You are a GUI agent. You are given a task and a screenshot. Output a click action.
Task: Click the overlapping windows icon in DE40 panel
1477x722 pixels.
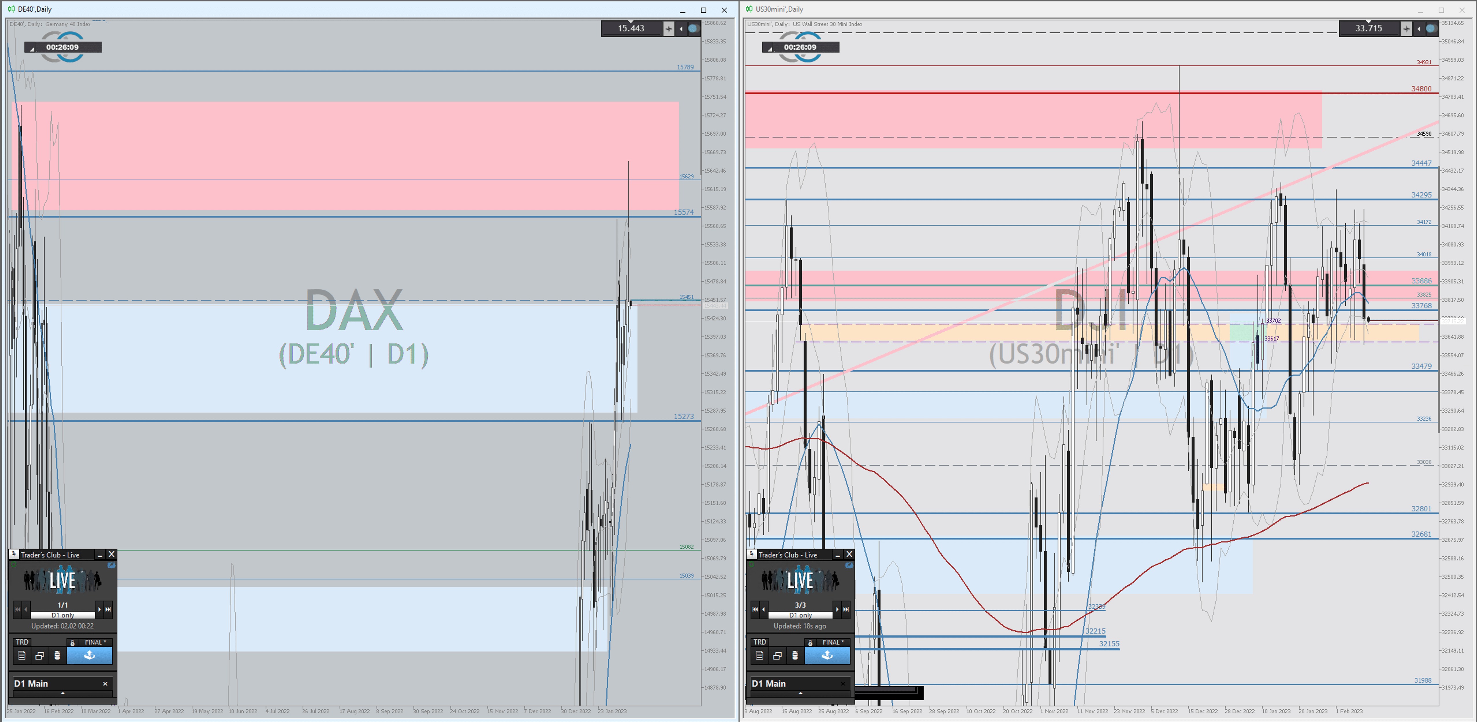coord(40,656)
